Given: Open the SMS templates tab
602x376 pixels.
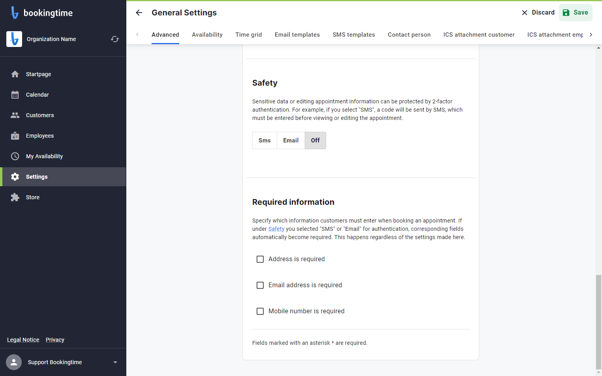Looking at the screenshot, I should 354,35.
